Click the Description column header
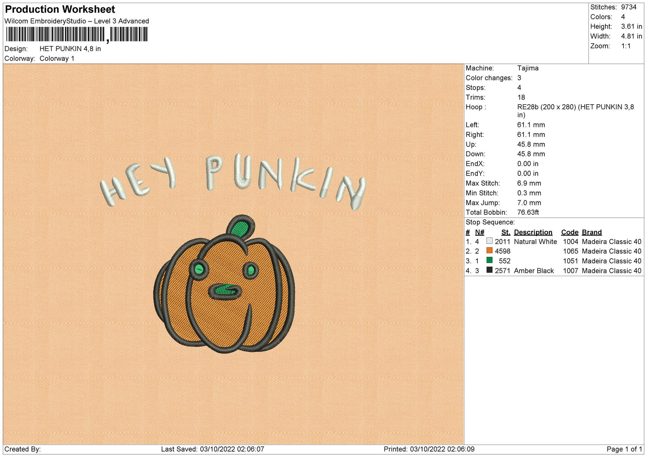This screenshot has height=457, width=647. [533, 232]
